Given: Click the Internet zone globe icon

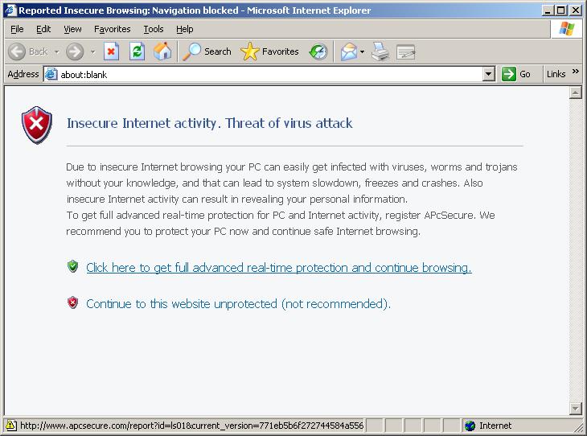Looking at the screenshot, I should (x=470, y=426).
